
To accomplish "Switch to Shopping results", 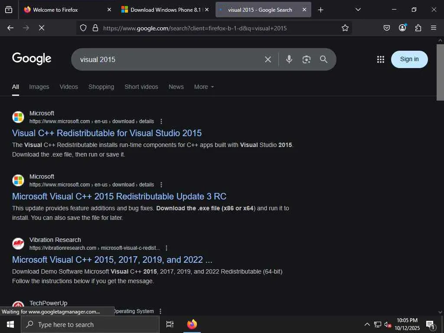I will [101, 87].
